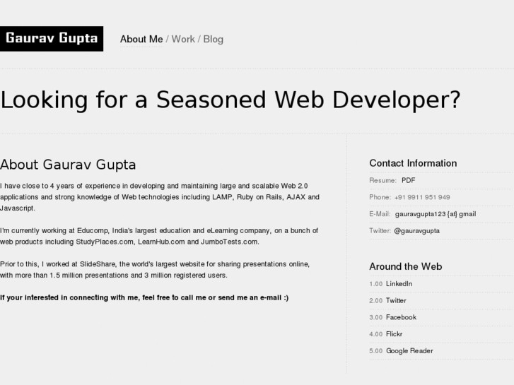Click the phone number +91 9911 951 949
The height and width of the screenshot is (385, 514).
pyautogui.click(x=422, y=197)
